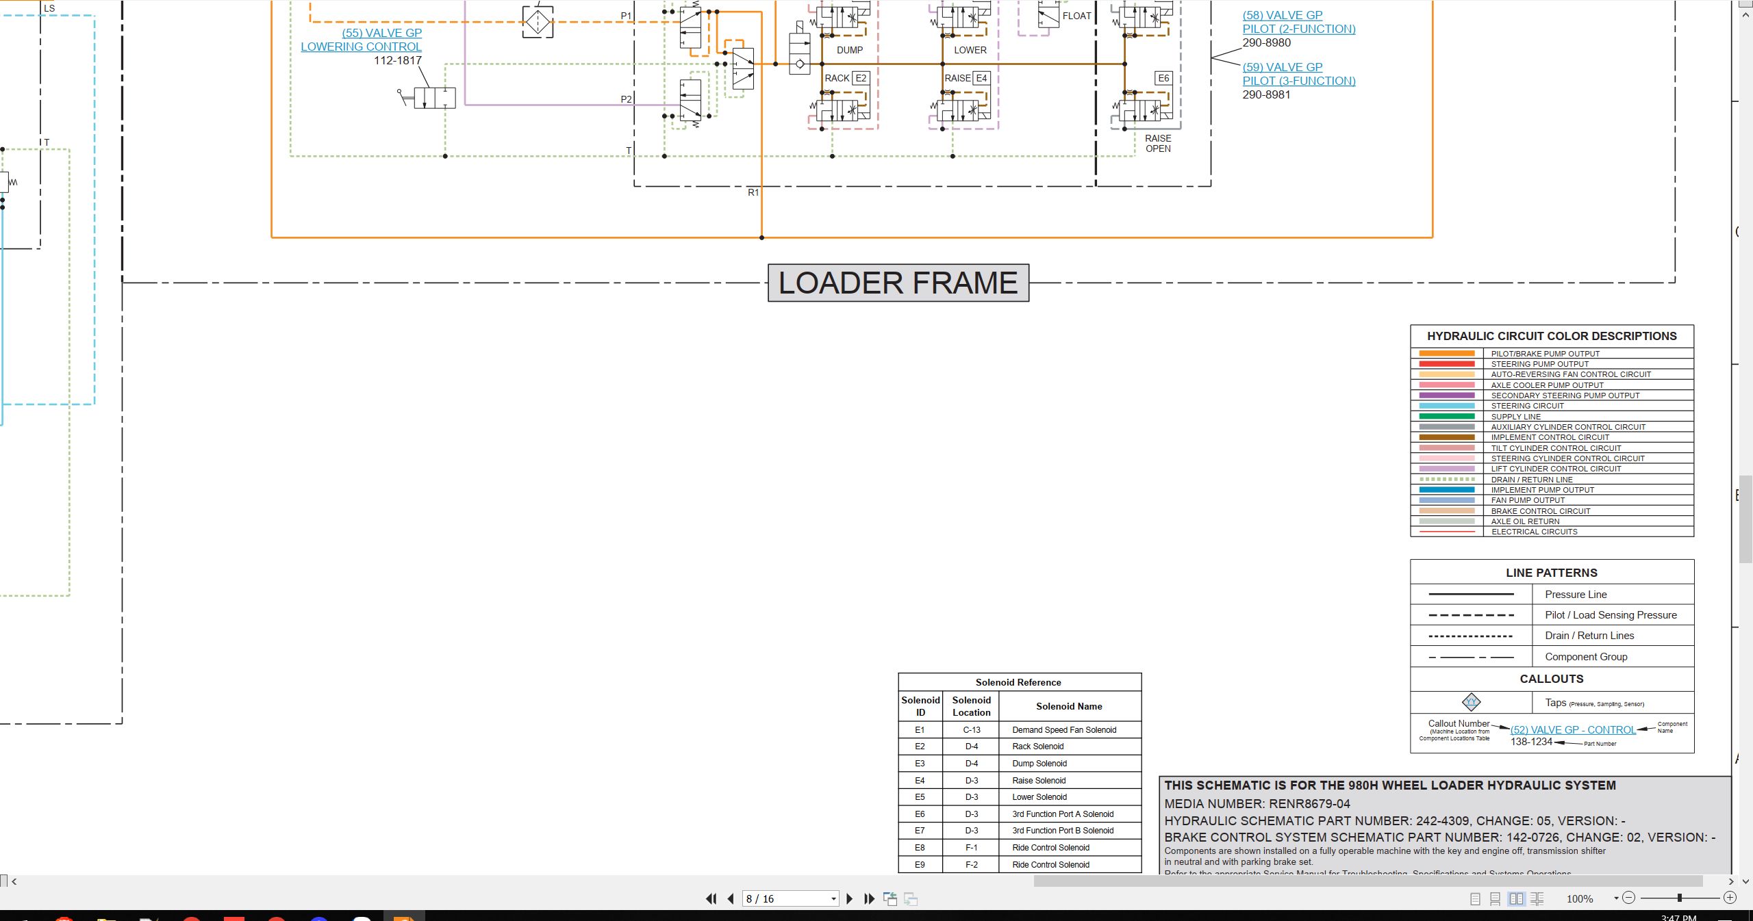Click part number '112-1817' text
1753x921 pixels.
coord(398,60)
